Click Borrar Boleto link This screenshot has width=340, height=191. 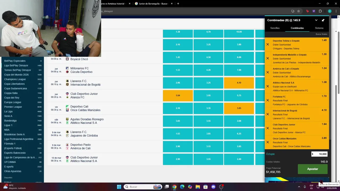[321, 34]
